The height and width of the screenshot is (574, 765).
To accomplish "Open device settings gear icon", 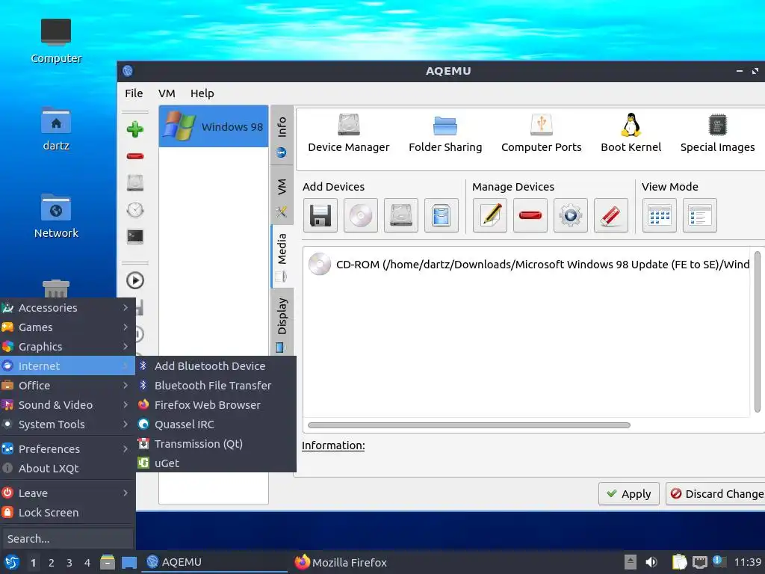I will point(571,215).
